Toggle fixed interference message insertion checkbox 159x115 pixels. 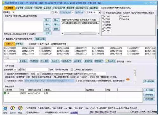(5, 73)
